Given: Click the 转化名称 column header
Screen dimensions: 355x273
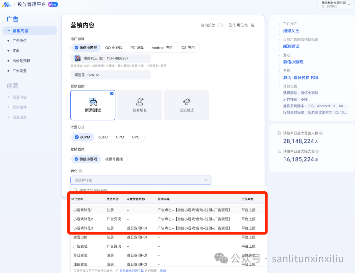Looking at the screenshot, I should point(78,199).
